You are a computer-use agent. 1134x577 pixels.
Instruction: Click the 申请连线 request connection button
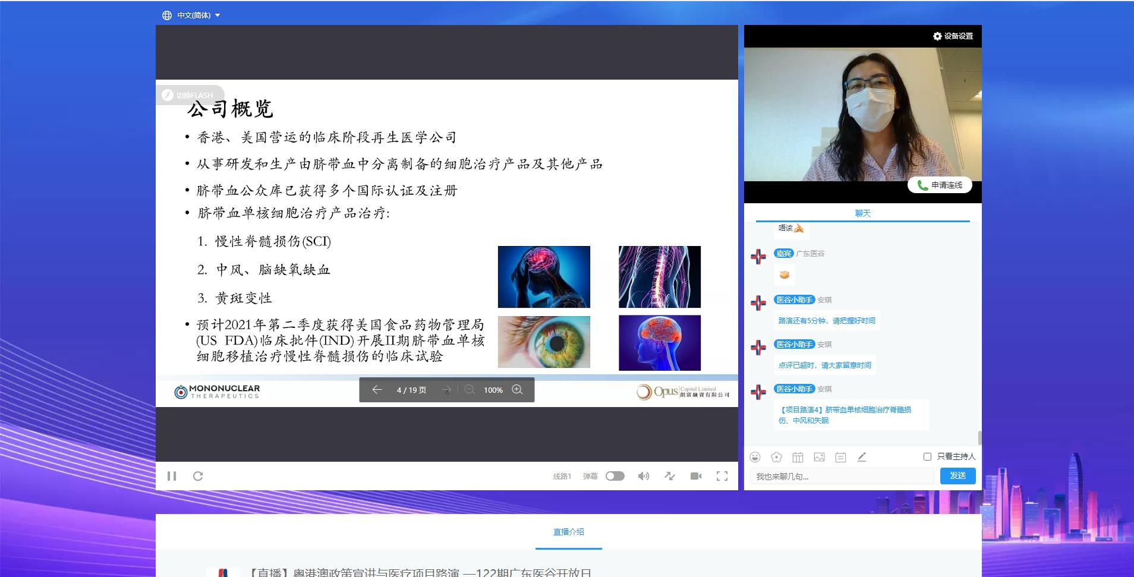pos(940,185)
